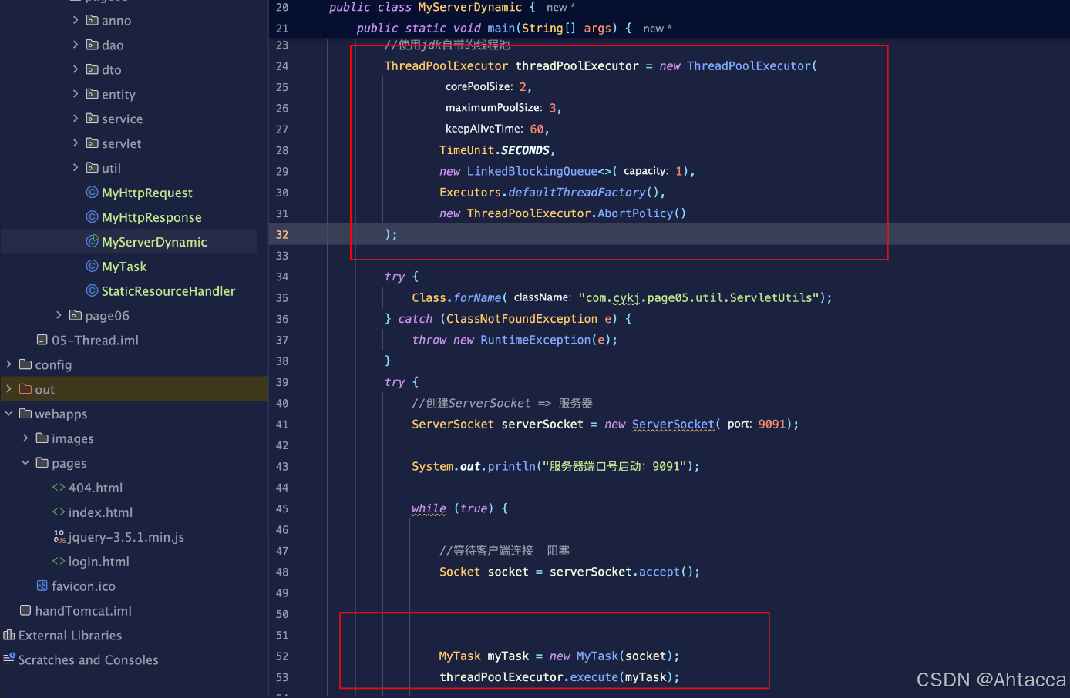
Task: Expand the util package arrow
Action: 76,168
